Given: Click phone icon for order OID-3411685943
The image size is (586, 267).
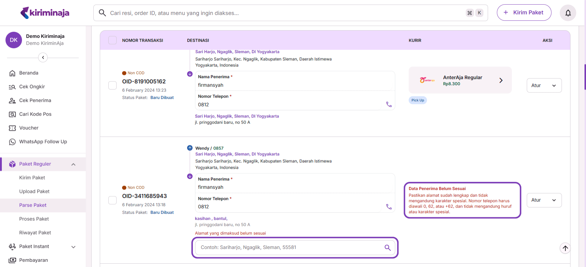Looking at the screenshot, I should (389, 207).
